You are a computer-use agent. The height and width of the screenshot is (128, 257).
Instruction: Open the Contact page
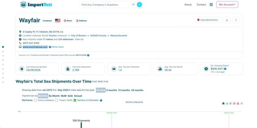pos(201,4)
